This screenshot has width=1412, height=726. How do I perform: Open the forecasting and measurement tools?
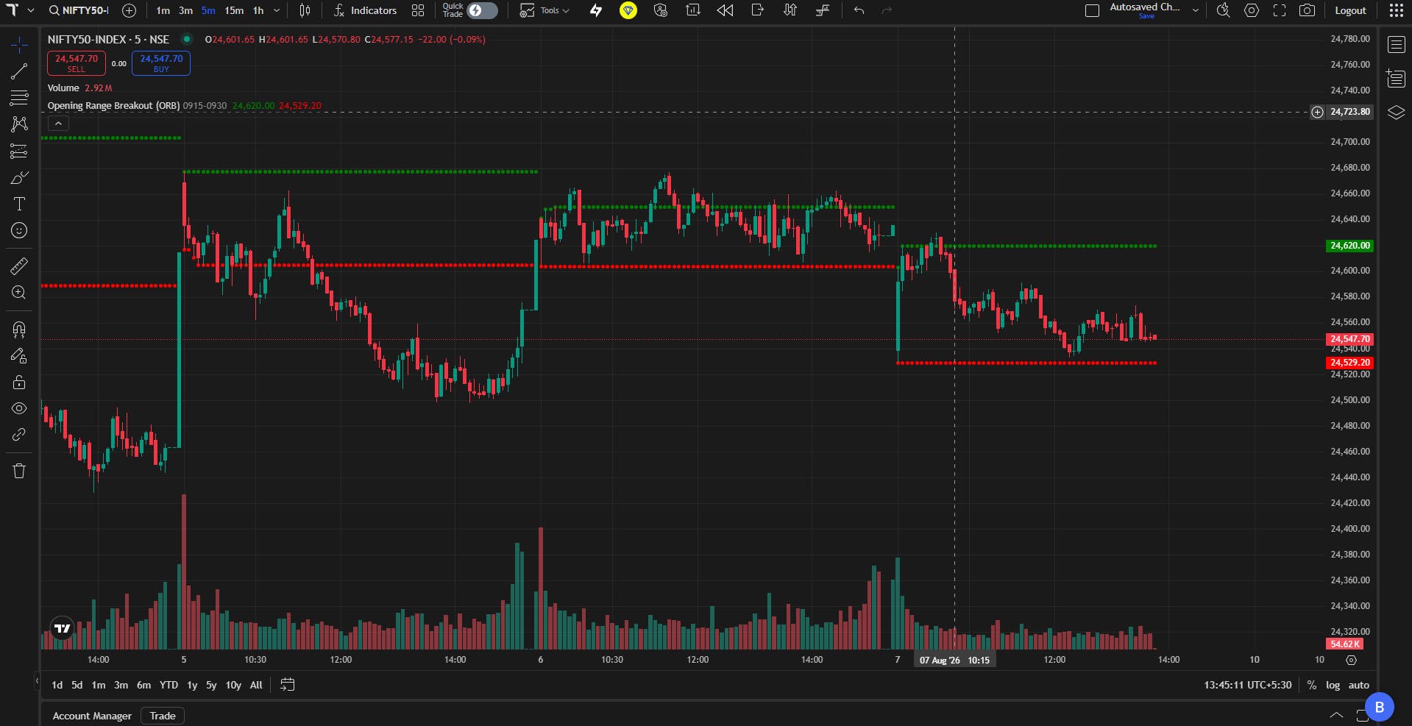tap(19, 152)
